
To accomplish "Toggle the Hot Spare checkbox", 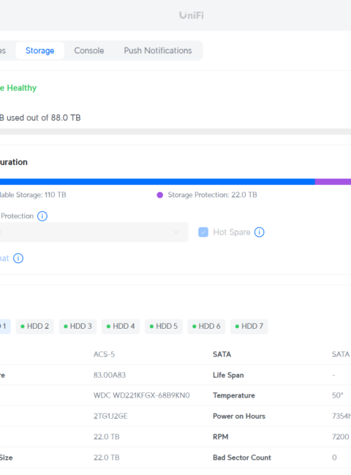I will pyautogui.click(x=203, y=232).
